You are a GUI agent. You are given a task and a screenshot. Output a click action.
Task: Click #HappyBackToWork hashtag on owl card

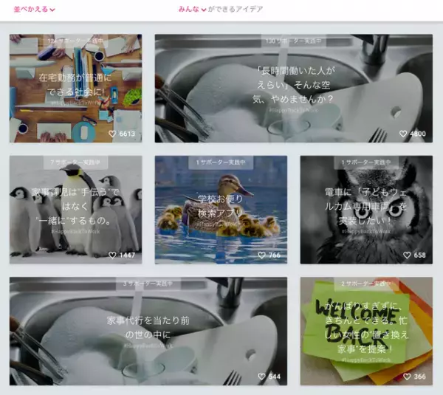tap(366, 232)
